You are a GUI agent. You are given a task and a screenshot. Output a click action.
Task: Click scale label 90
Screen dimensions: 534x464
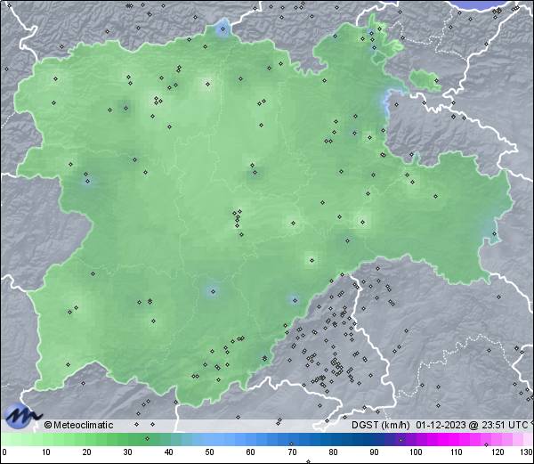(374, 452)
